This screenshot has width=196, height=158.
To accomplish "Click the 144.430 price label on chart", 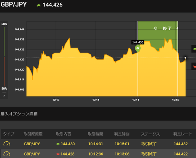I will [x=138, y=42].
